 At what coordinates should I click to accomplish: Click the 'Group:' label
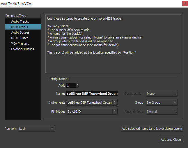point(140,103)
